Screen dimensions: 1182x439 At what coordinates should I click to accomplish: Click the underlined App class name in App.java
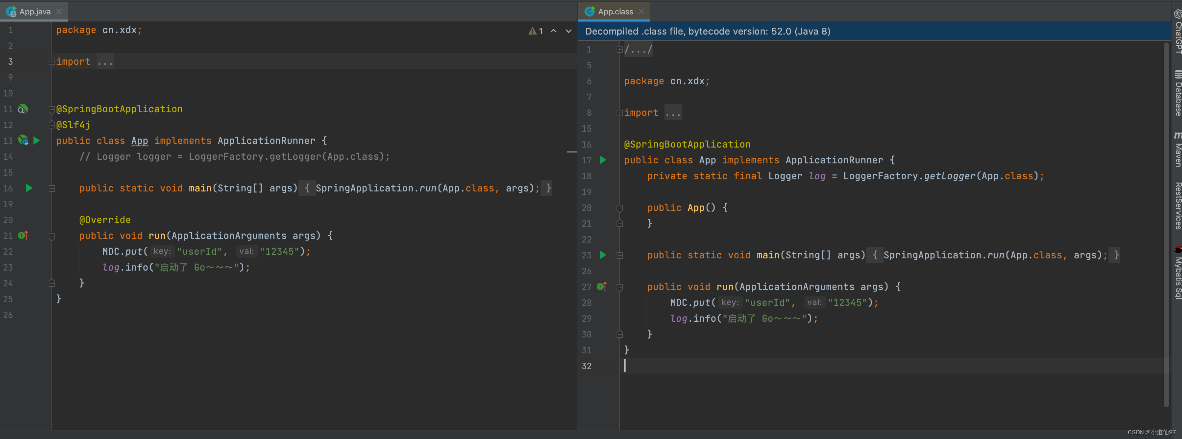(x=139, y=141)
